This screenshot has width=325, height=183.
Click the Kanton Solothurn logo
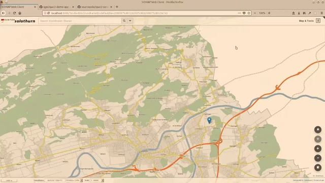coord(18,21)
